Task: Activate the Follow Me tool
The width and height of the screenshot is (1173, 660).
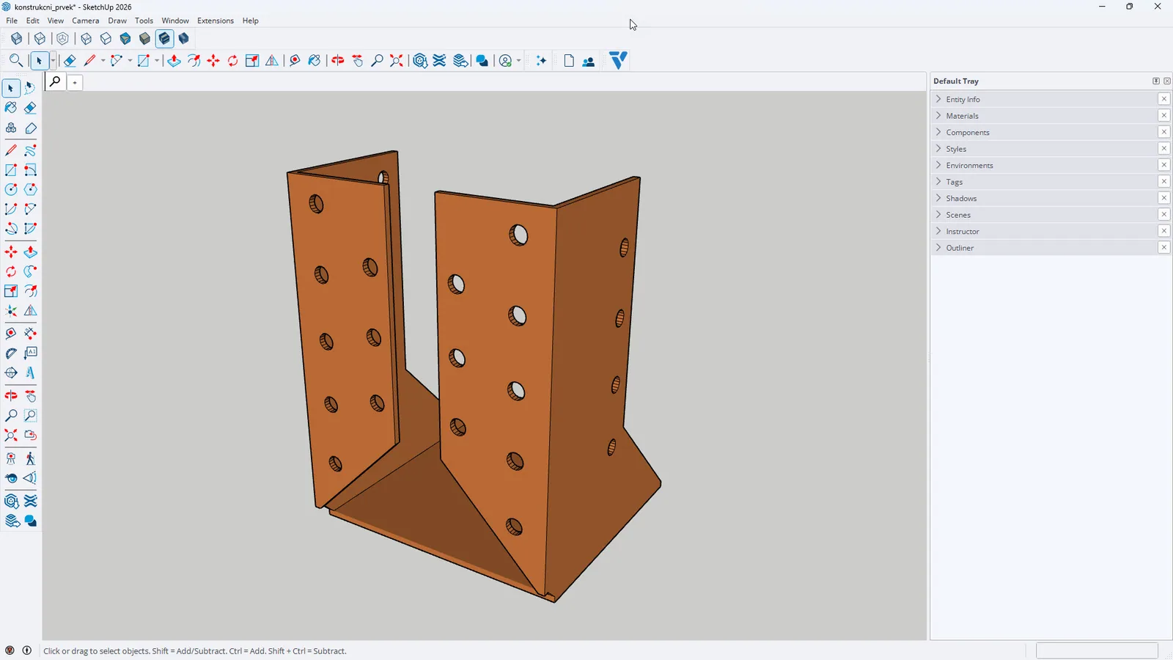Action: tap(30, 271)
